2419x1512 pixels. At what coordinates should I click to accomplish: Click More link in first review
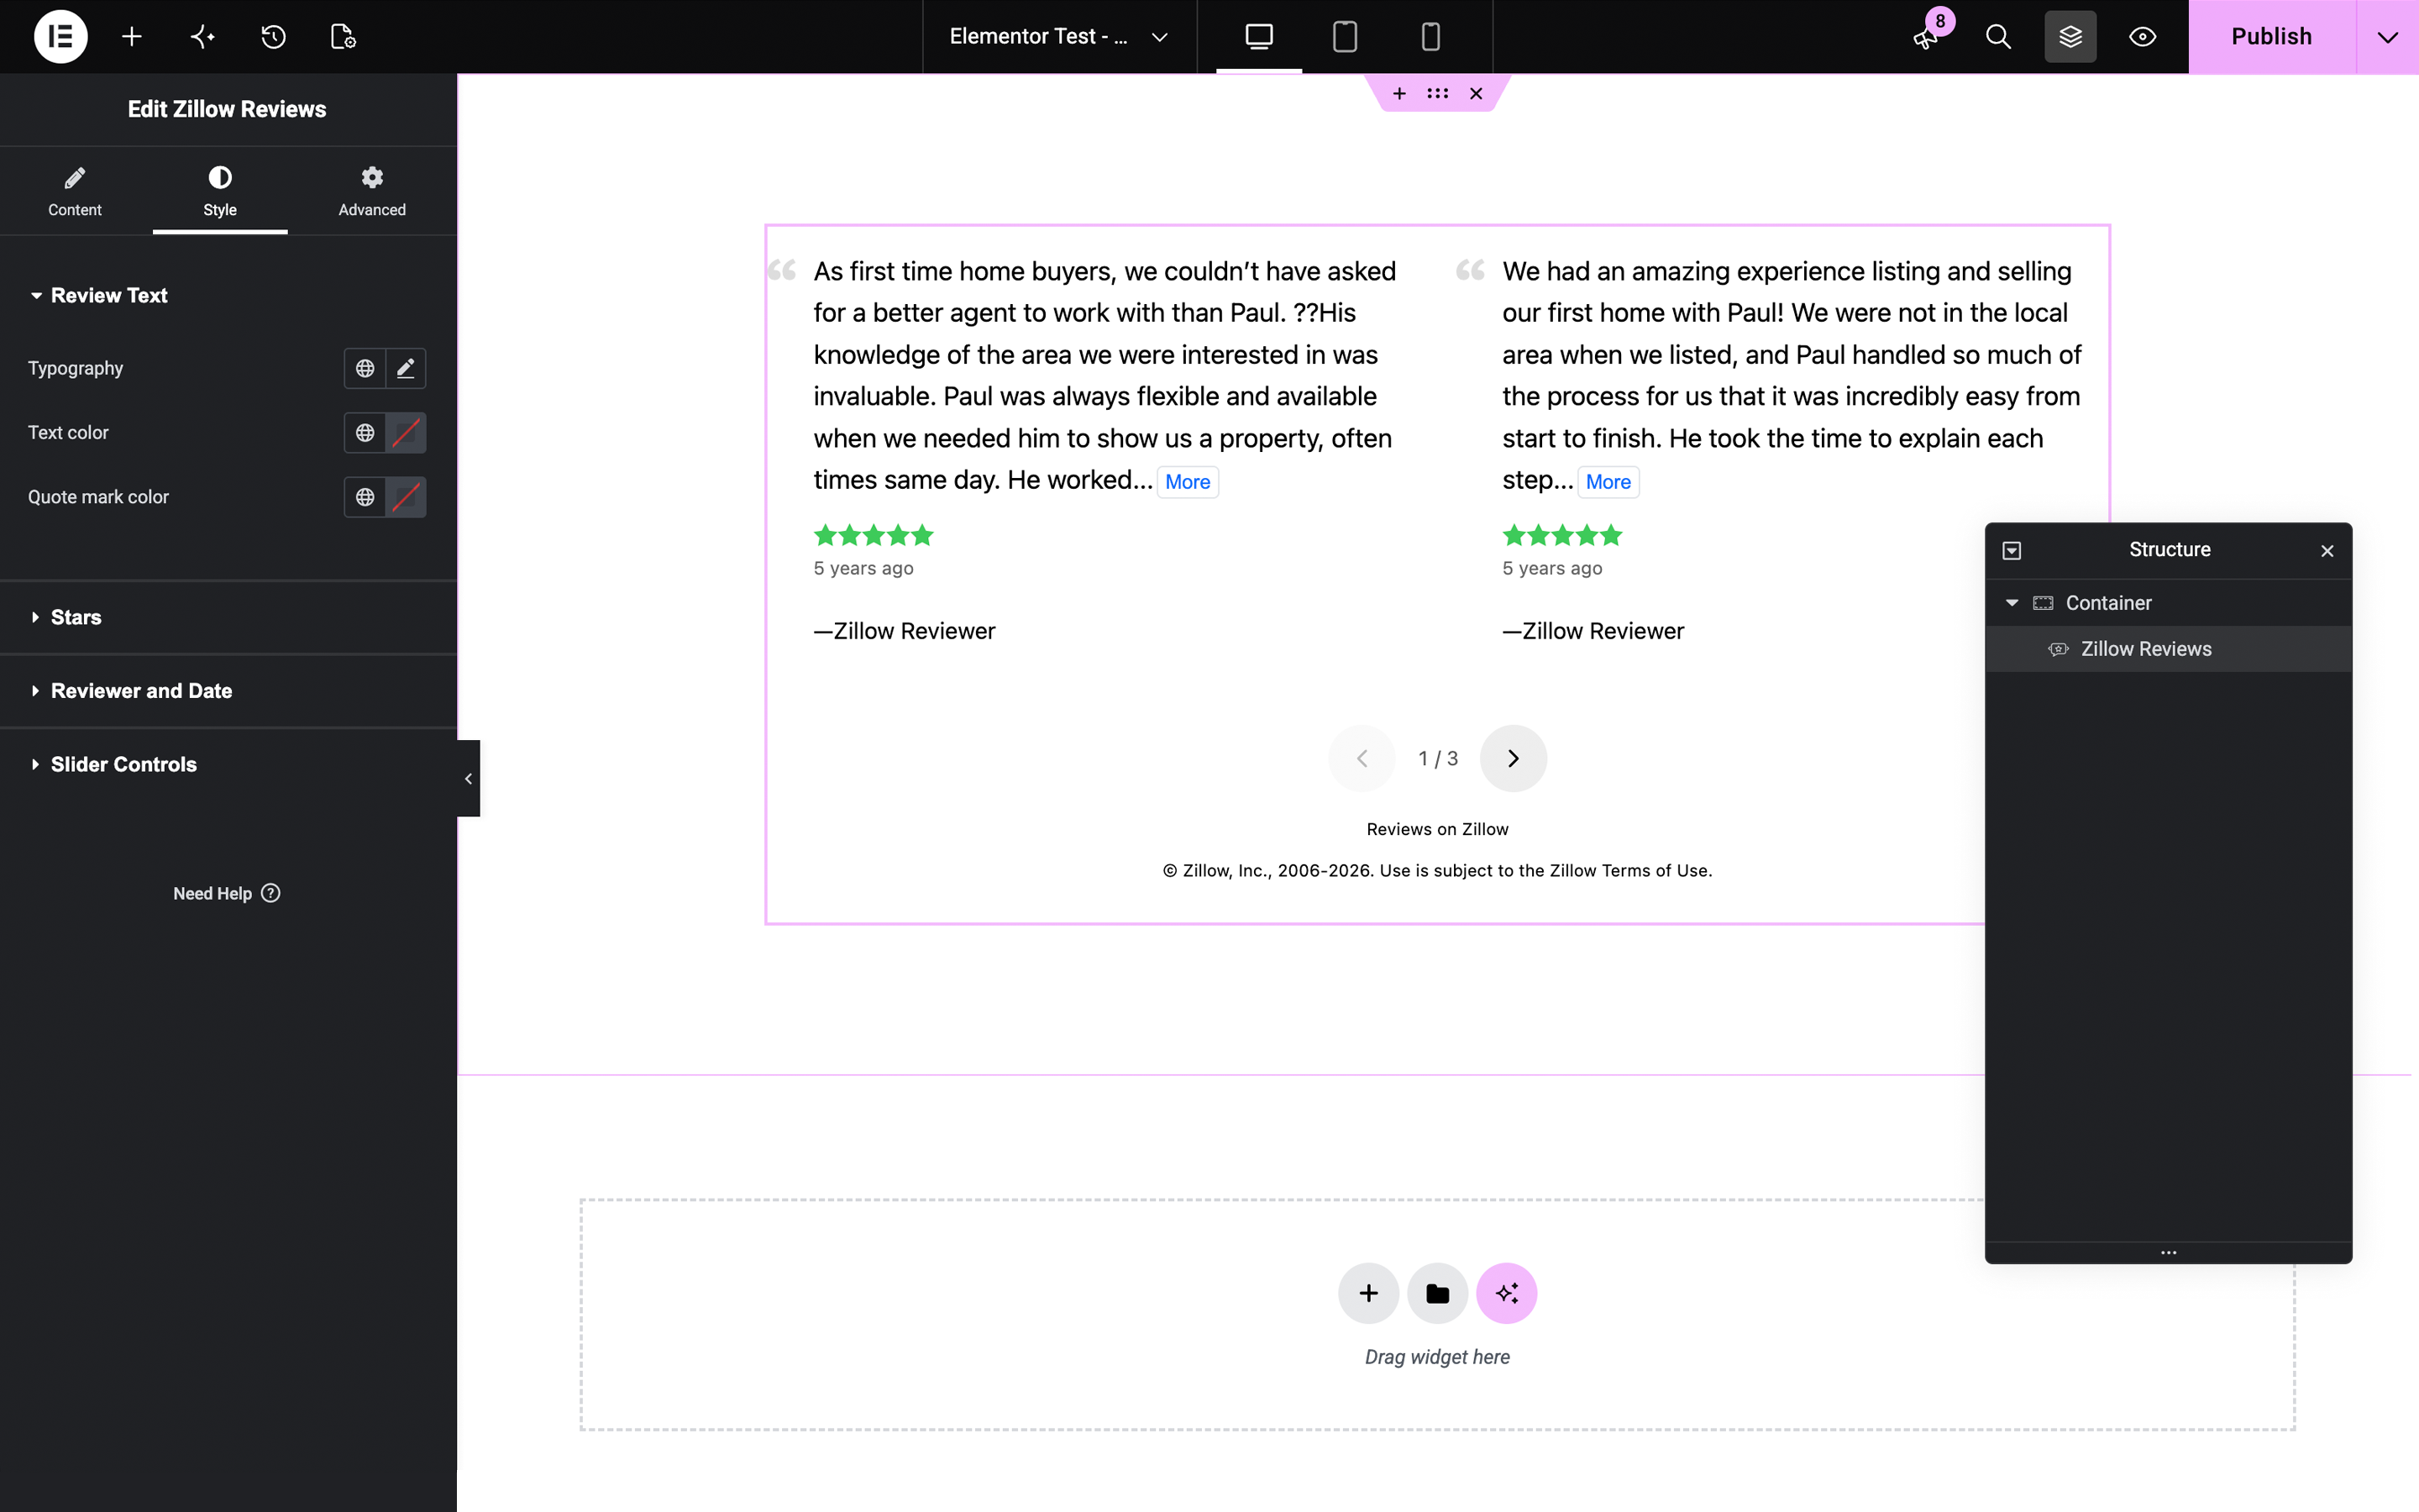pyautogui.click(x=1188, y=482)
